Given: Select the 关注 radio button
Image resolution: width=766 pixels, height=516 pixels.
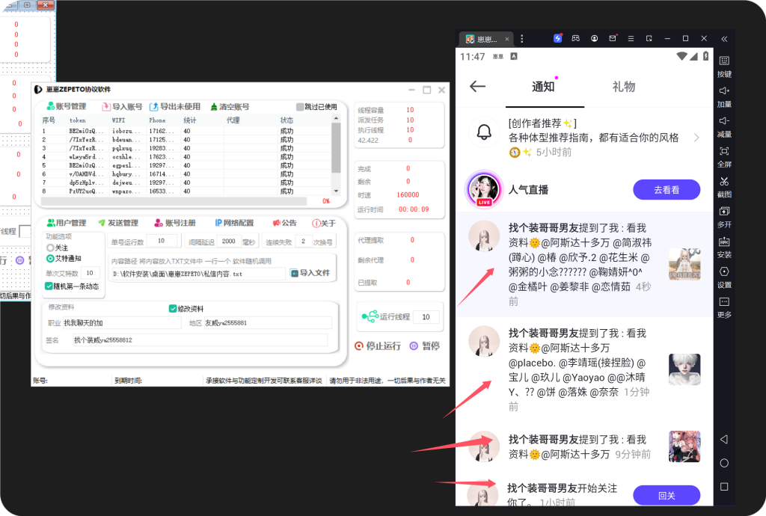Looking at the screenshot, I should point(50,248).
